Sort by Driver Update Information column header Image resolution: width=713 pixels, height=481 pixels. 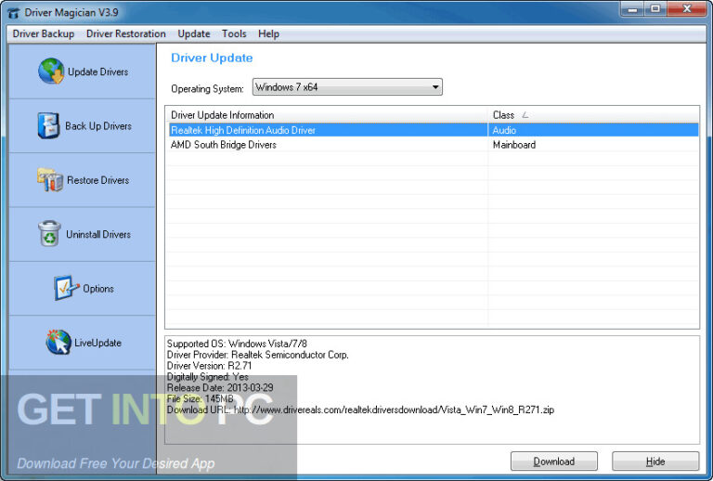[327, 115]
